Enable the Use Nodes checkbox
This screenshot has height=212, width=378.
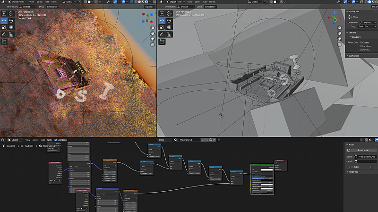pos(56,140)
